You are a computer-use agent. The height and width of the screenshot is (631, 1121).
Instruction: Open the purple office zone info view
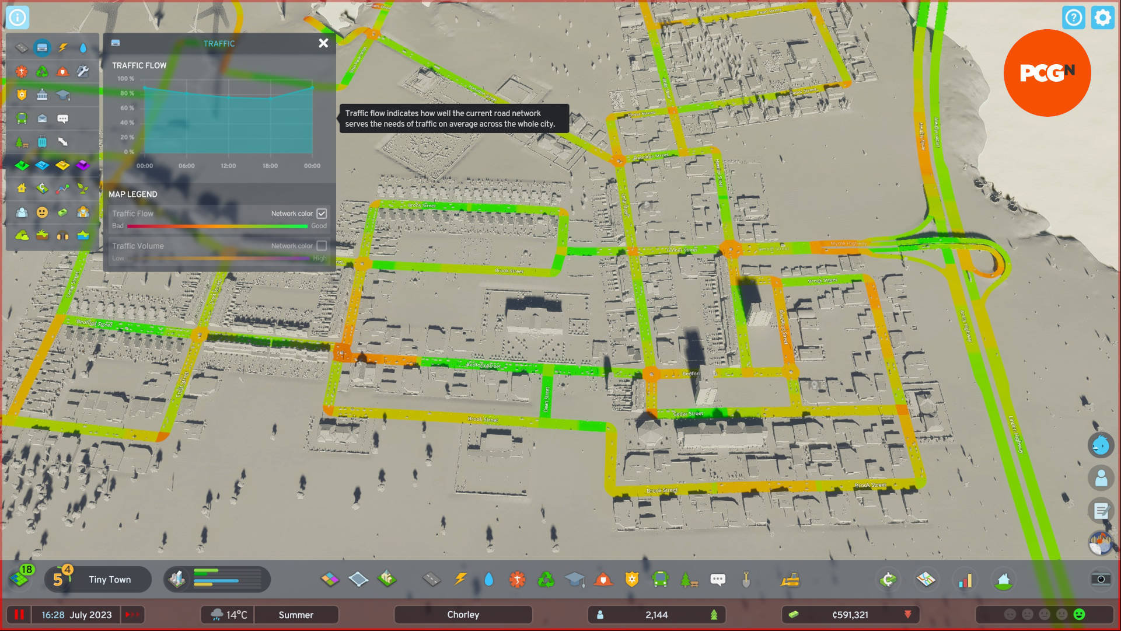tap(83, 165)
